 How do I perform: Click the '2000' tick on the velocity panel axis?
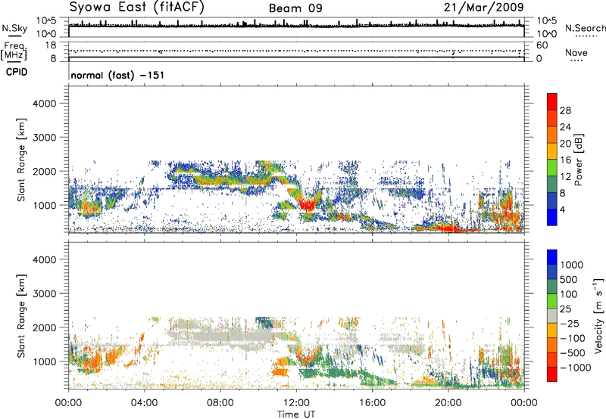(x=45, y=327)
